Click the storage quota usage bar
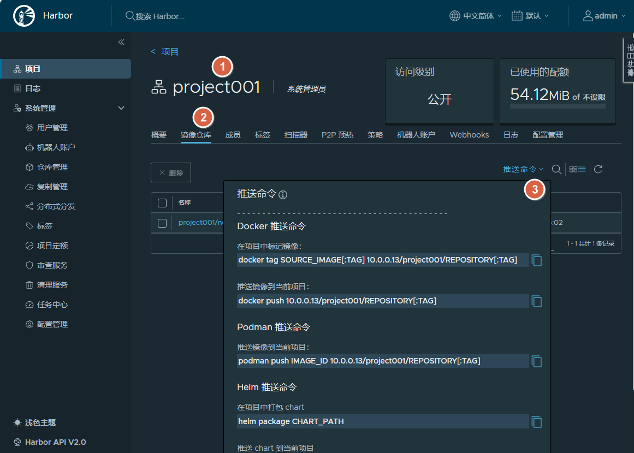This screenshot has height=453, width=634. (x=558, y=106)
